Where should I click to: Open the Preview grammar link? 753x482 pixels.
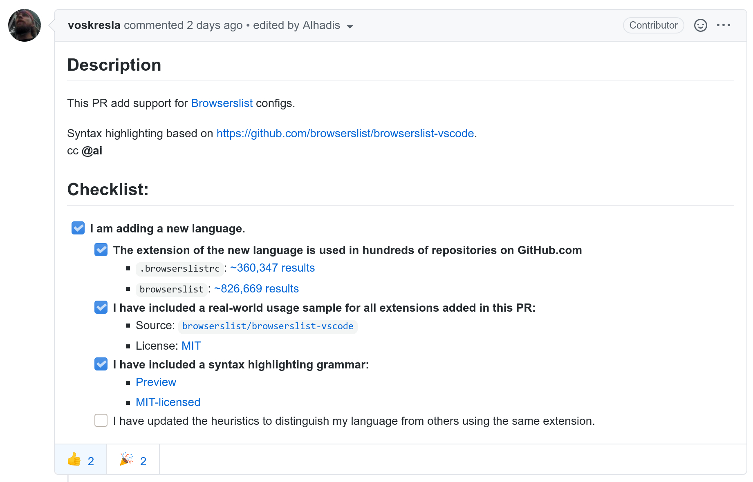pyautogui.click(x=156, y=382)
